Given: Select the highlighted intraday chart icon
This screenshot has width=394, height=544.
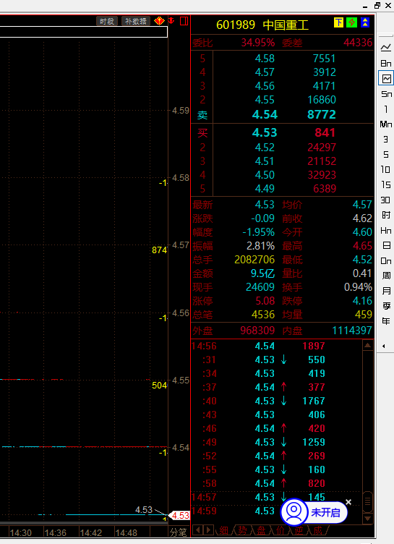Looking at the screenshot, I should click(x=386, y=78).
